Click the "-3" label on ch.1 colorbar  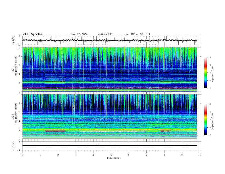[x=209, y=57]
